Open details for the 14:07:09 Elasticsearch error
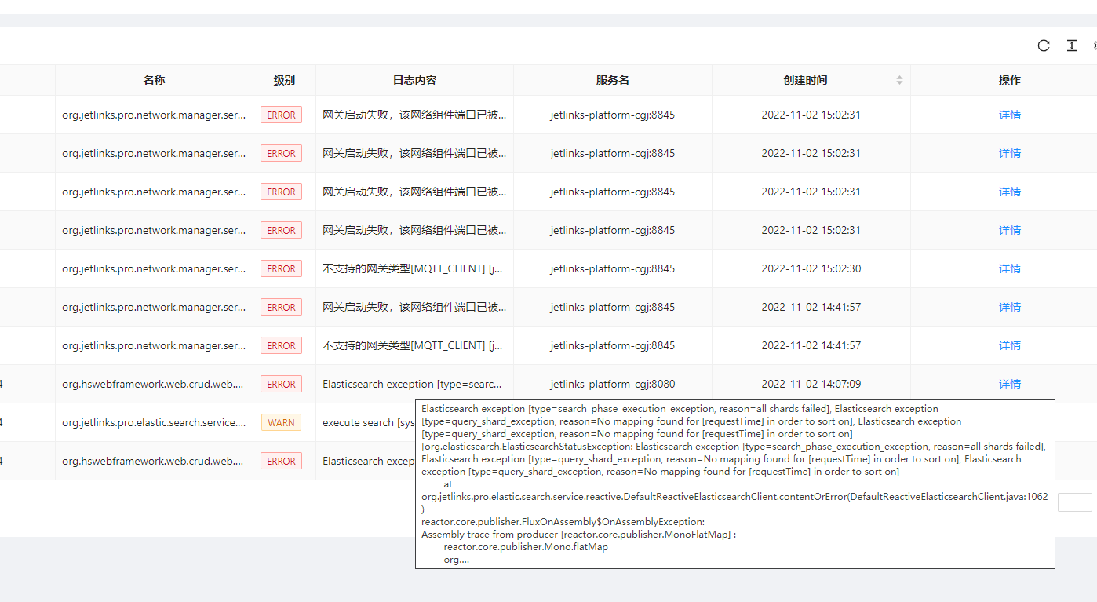 pyautogui.click(x=1009, y=384)
